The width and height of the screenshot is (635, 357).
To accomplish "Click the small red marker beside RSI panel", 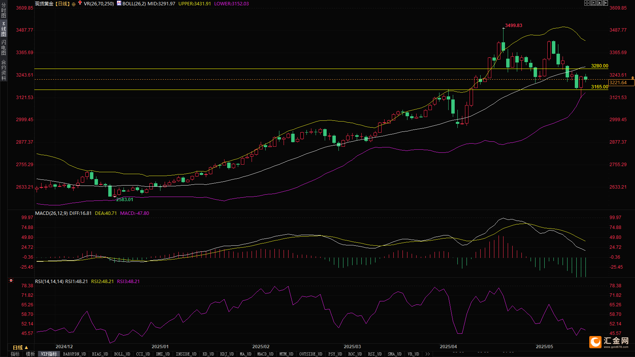I will click(11, 280).
